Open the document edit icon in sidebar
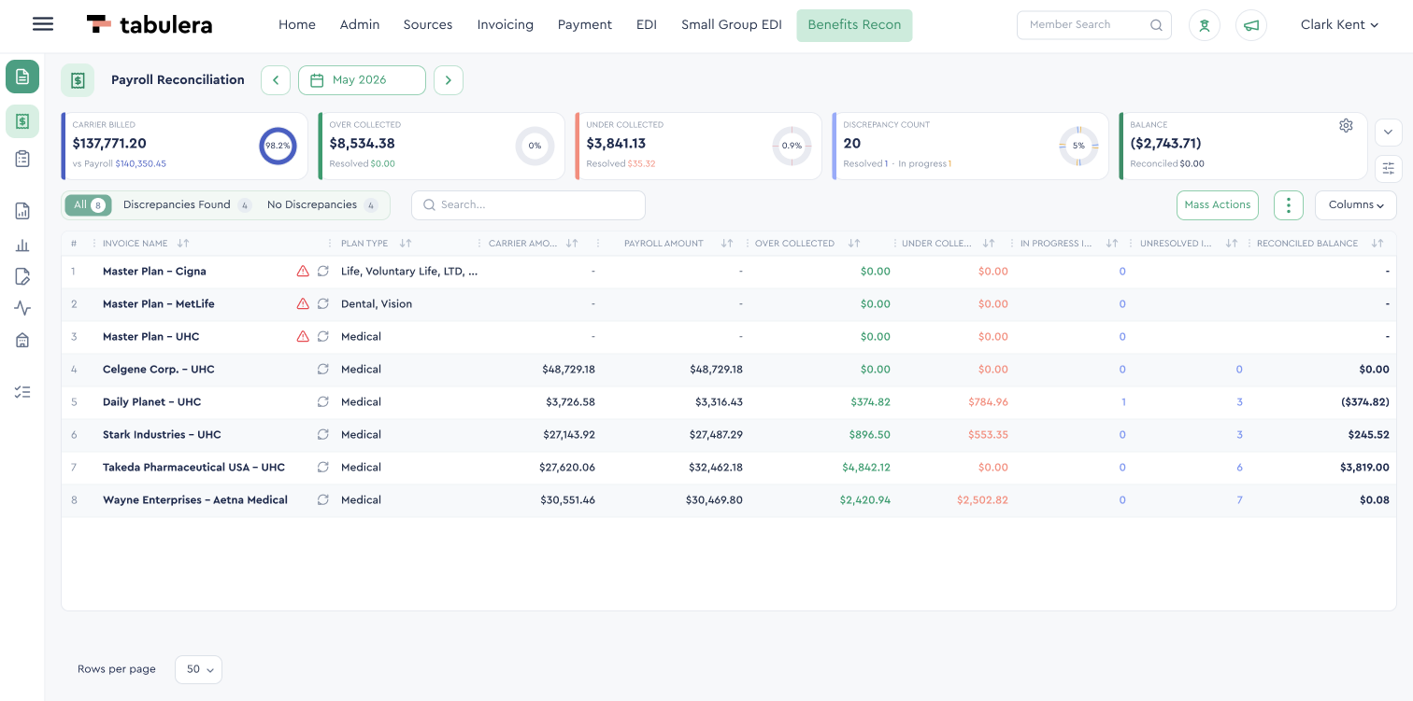Image resolution: width=1413 pixels, height=701 pixels. point(22,276)
